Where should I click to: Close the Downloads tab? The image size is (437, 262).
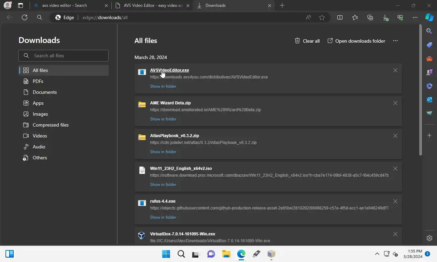[270, 5]
